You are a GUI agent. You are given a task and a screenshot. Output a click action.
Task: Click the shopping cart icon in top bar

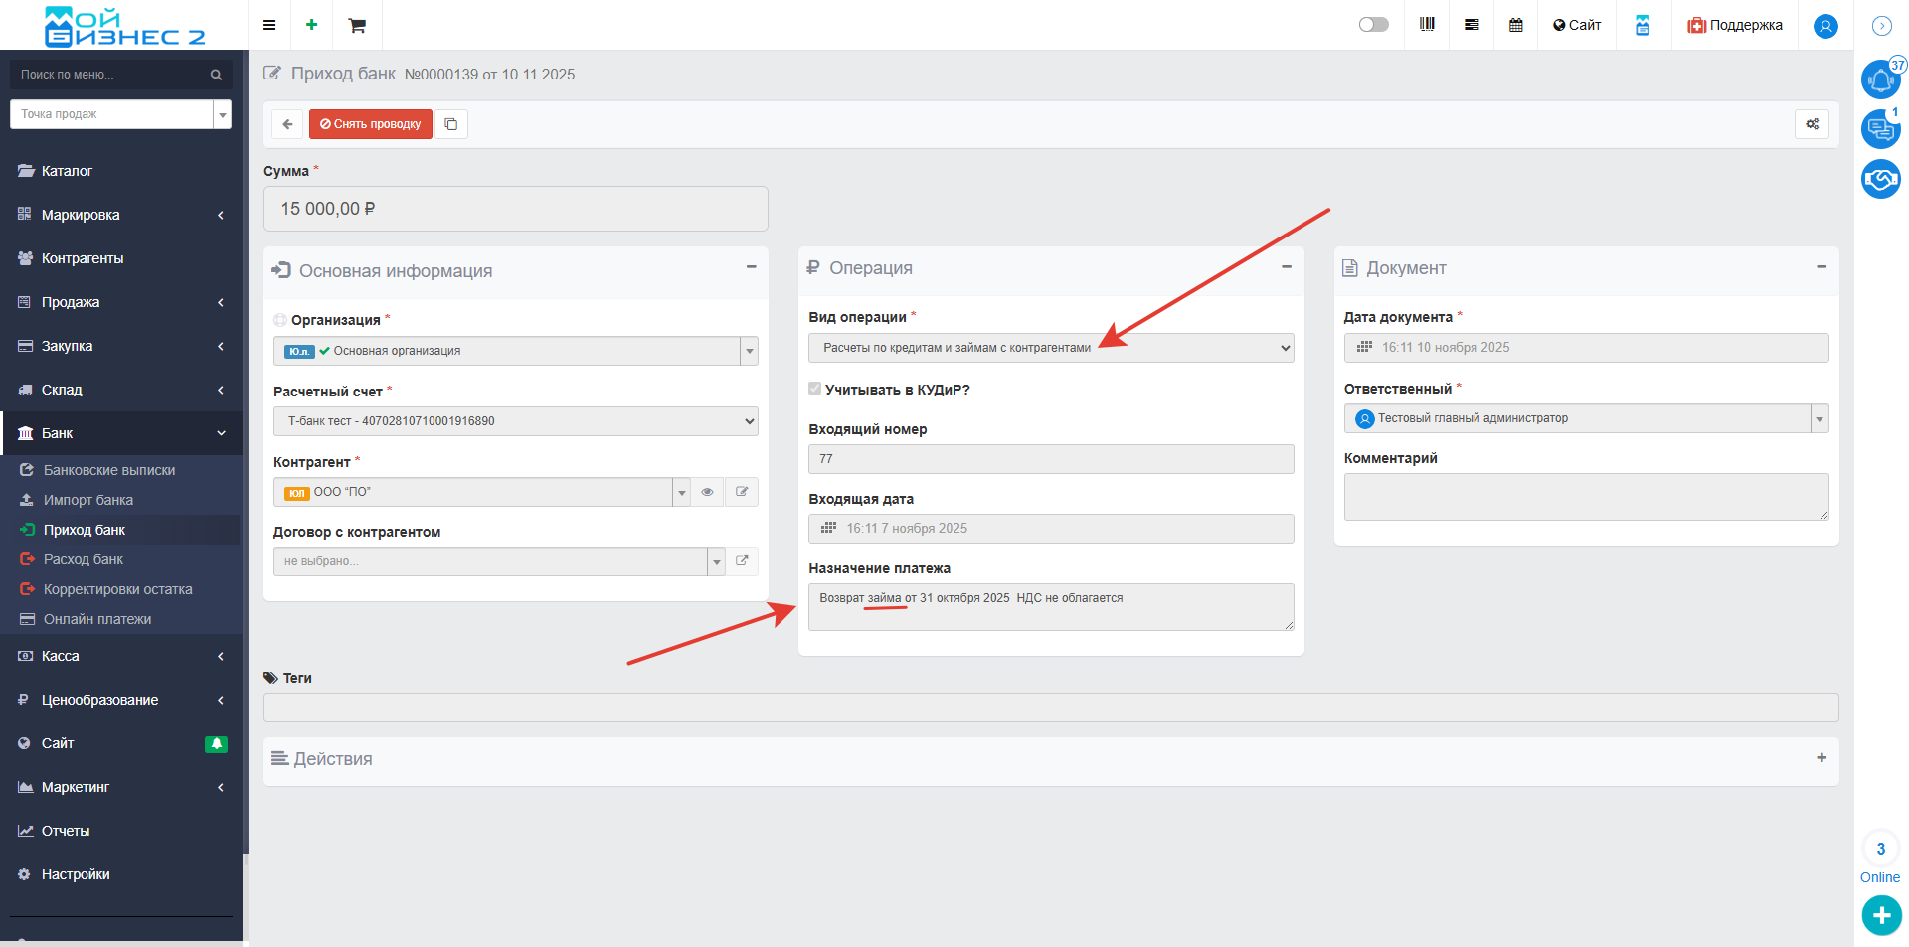tap(357, 25)
